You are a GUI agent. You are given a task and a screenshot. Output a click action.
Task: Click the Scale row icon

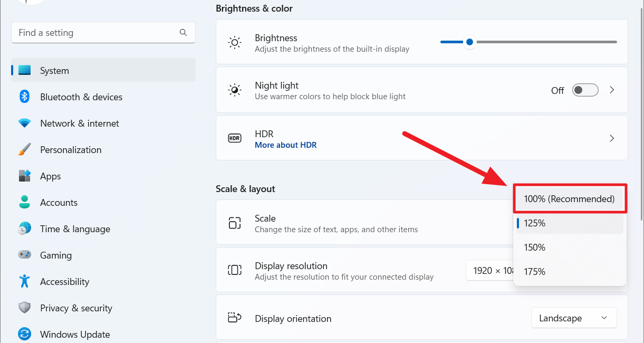tap(235, 223)
